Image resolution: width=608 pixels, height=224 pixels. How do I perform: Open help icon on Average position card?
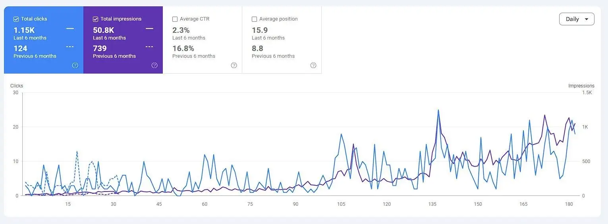(313, 65)
